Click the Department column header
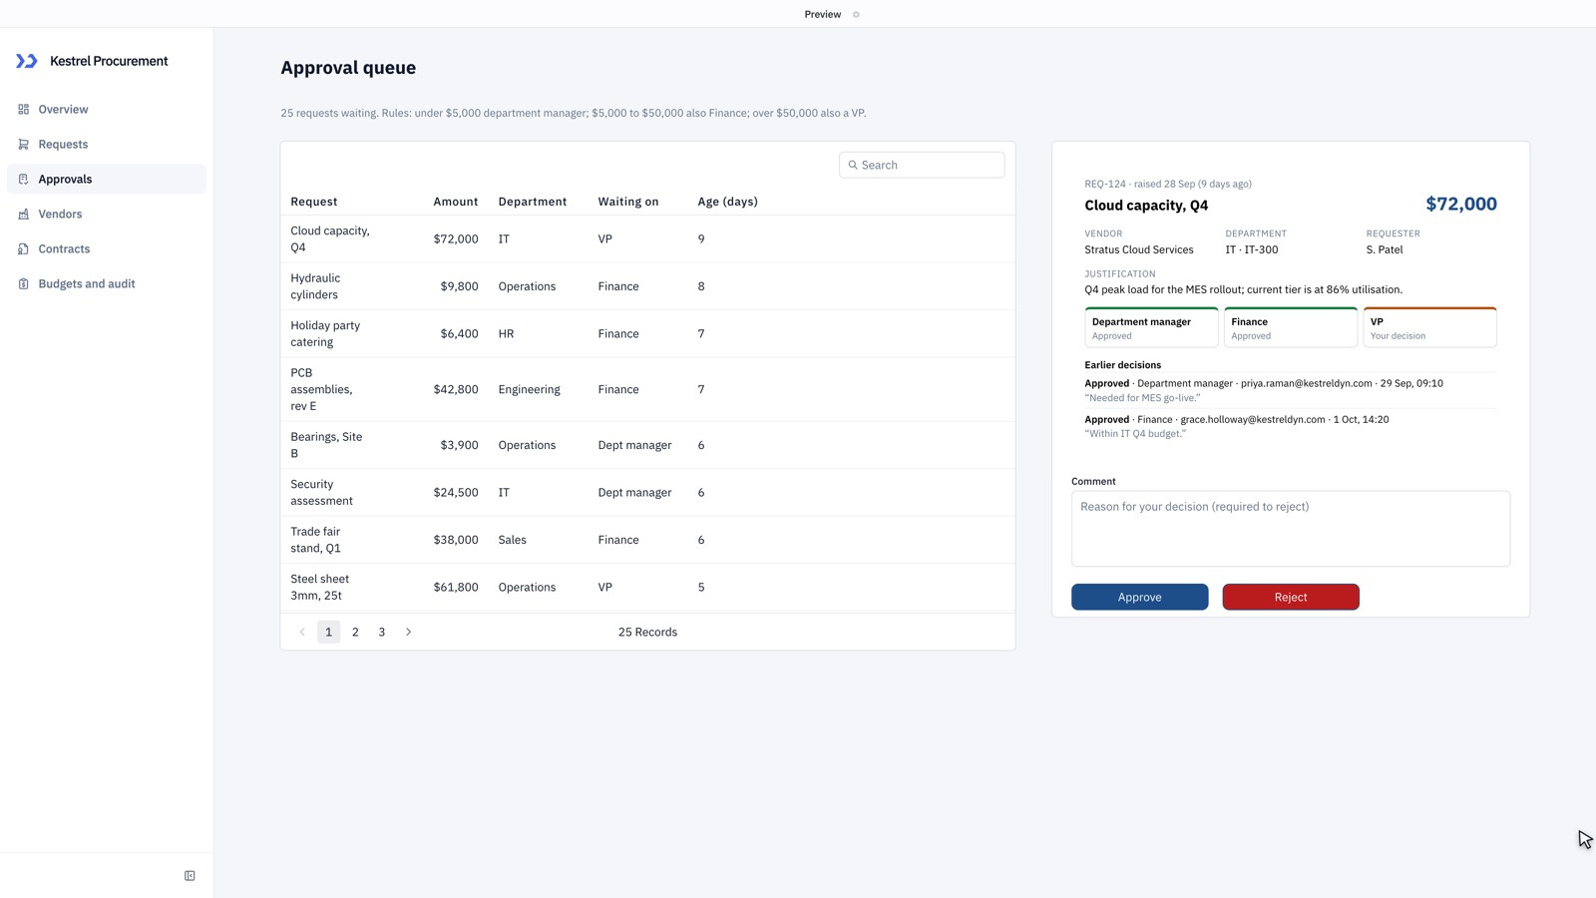Image resolution: width=1596 pixels, height=898 pixels. (533, 202)
